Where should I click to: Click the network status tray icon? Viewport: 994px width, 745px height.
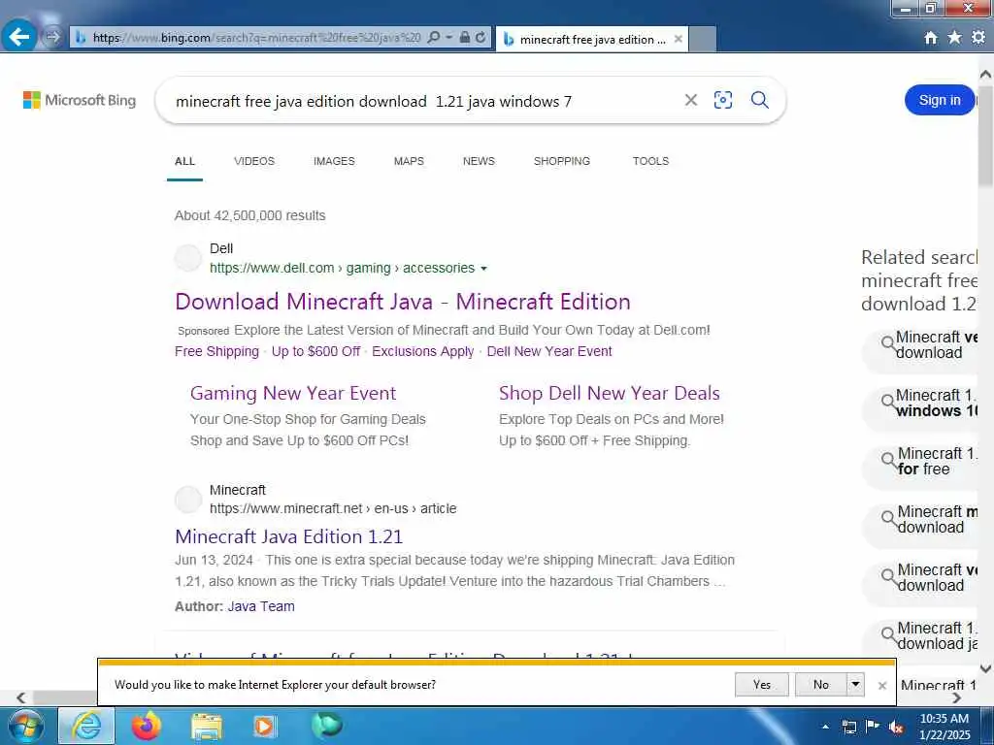(848, 728)
